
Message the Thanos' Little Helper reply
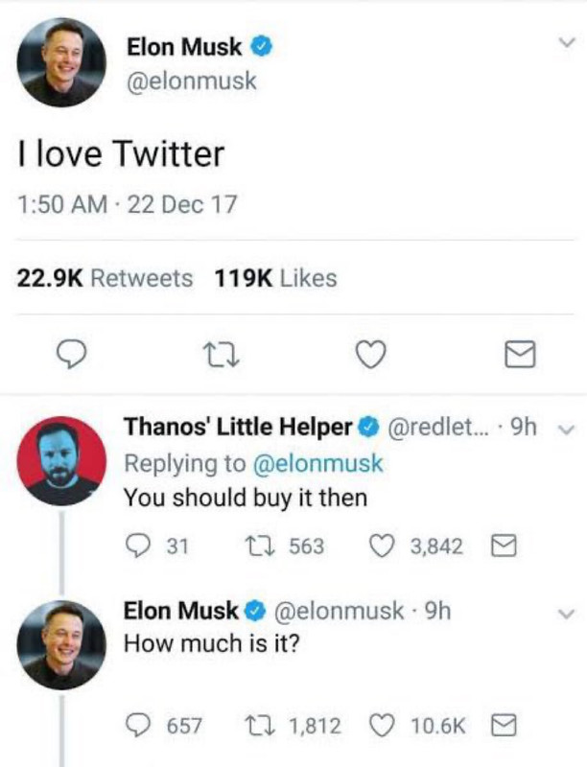point(505,546)
